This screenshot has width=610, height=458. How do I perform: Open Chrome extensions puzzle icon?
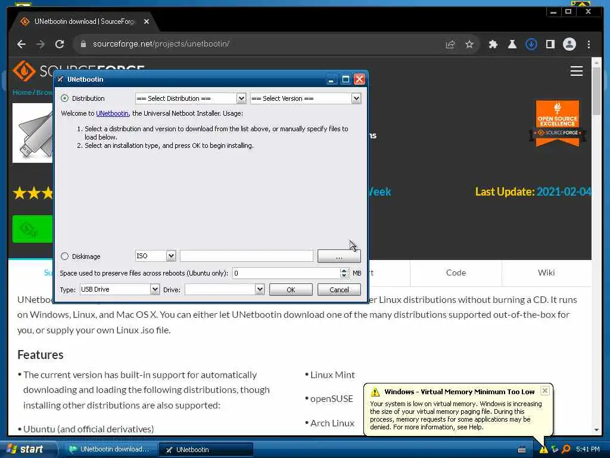(x=493, y=44)
